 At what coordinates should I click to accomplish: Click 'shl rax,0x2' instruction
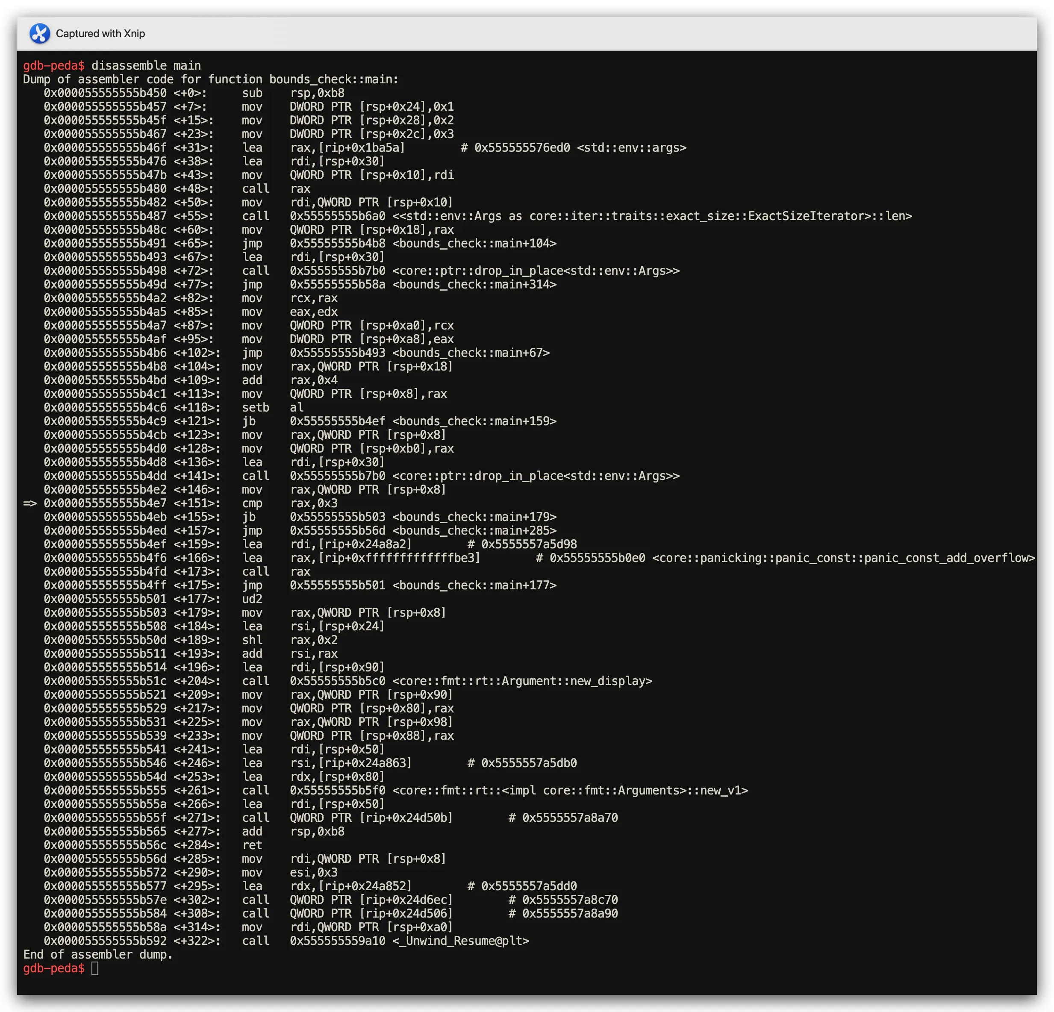tap(290, 640)
